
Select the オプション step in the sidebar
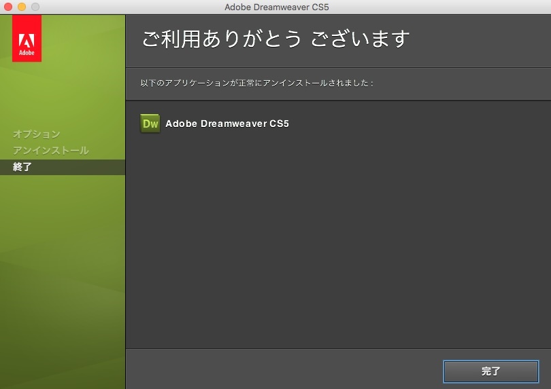point(37,134)
